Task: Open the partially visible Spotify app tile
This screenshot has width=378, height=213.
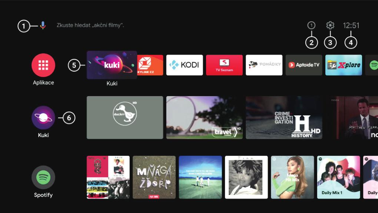Action: [372, 65]
